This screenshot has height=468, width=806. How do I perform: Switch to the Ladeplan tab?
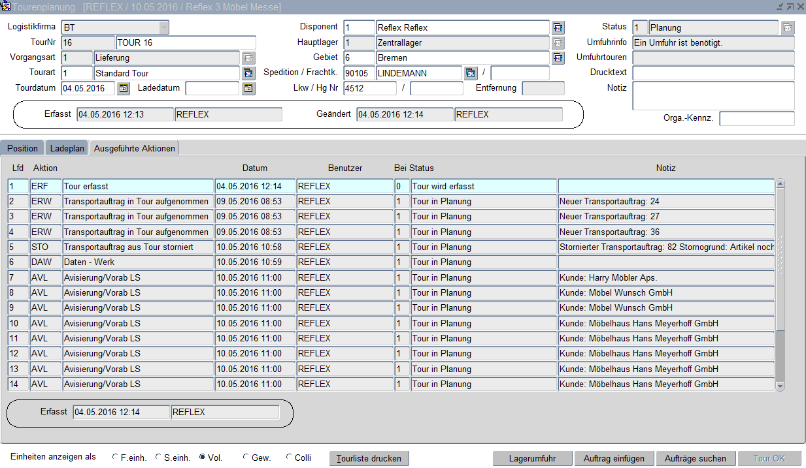click(x=67, y=148)
